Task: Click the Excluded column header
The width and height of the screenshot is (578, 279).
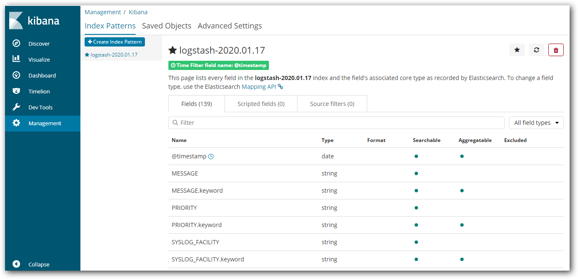Action: [516, 140]
